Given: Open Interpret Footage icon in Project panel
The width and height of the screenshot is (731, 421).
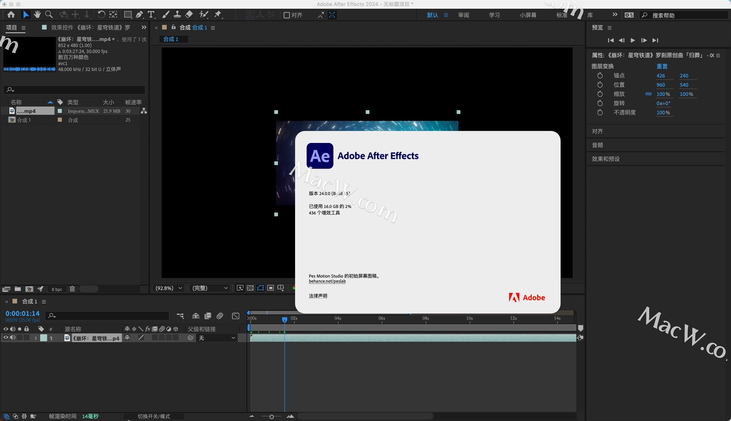Looking at the screenshot, I should pos(6,289).
